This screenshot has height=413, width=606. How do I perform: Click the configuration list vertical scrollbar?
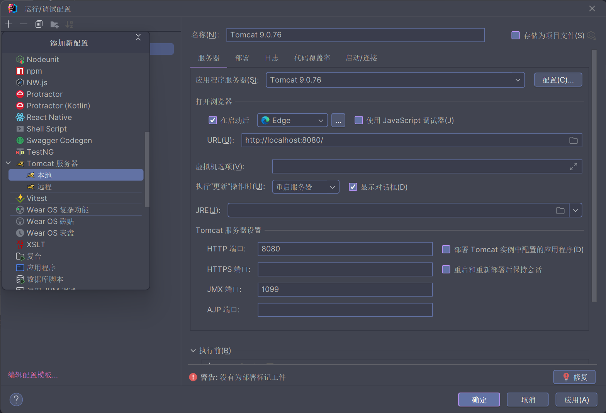point(147,170)
